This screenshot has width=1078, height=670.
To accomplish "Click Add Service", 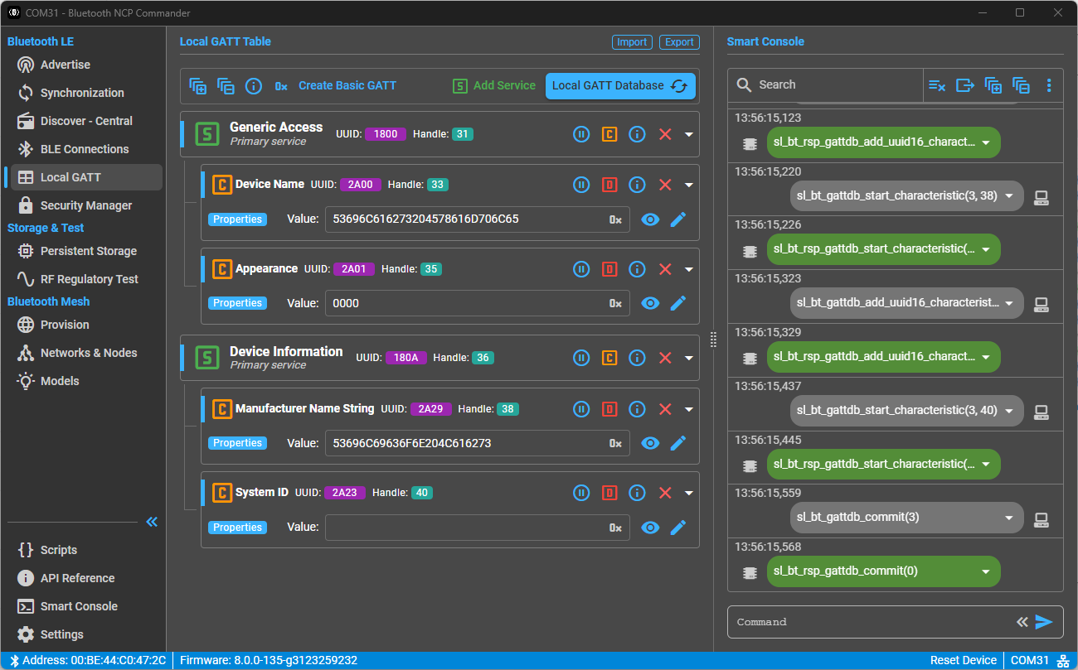I will tap(494, 85).
